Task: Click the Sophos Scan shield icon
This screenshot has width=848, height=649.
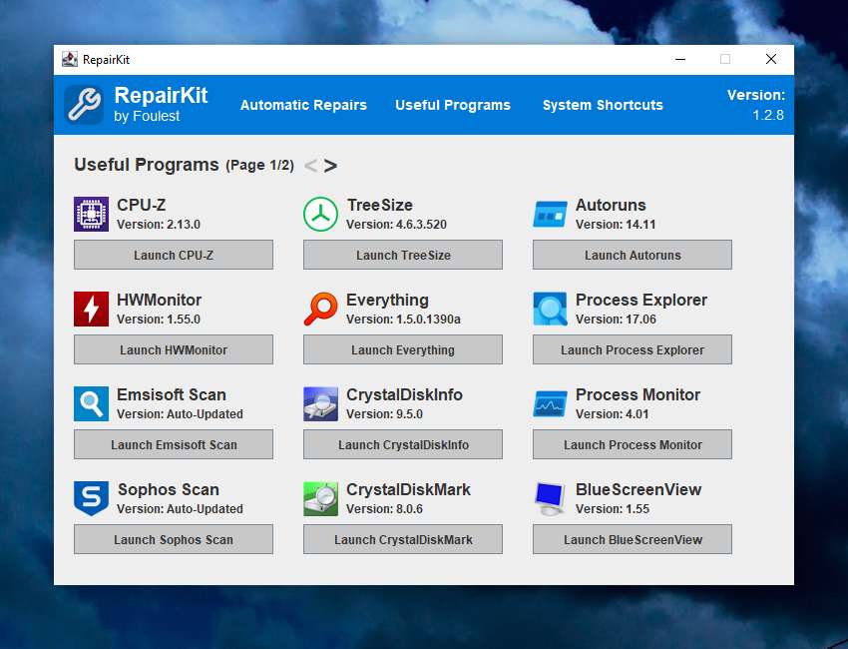Action: [x=91, y=498]
